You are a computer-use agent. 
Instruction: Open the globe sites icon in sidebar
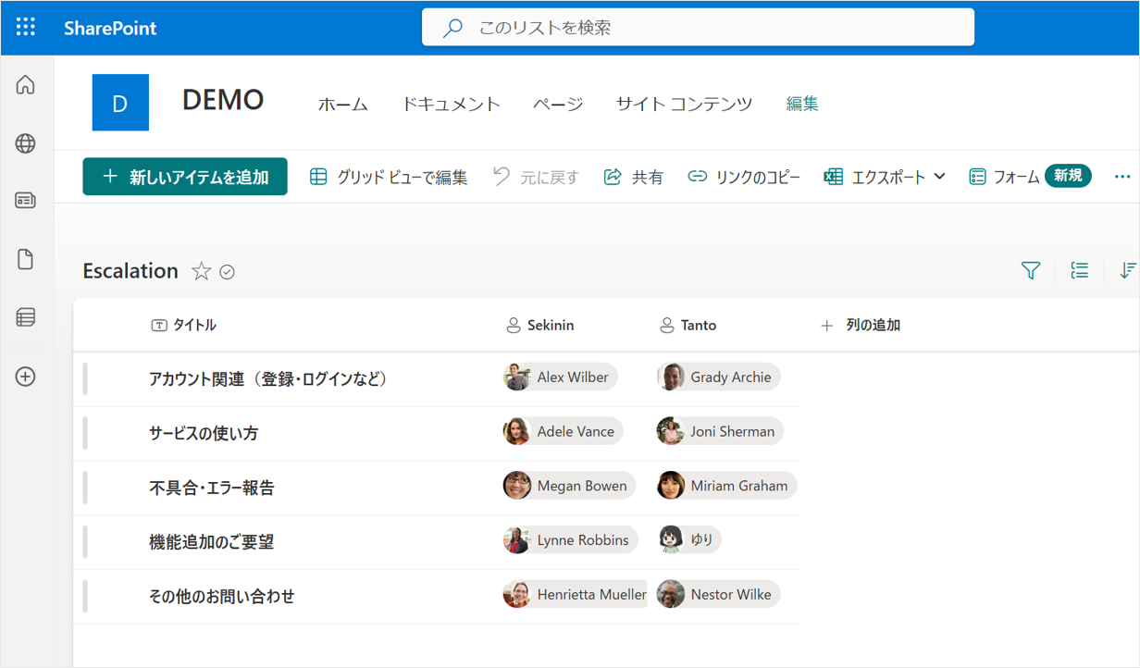tap(26, 143)
